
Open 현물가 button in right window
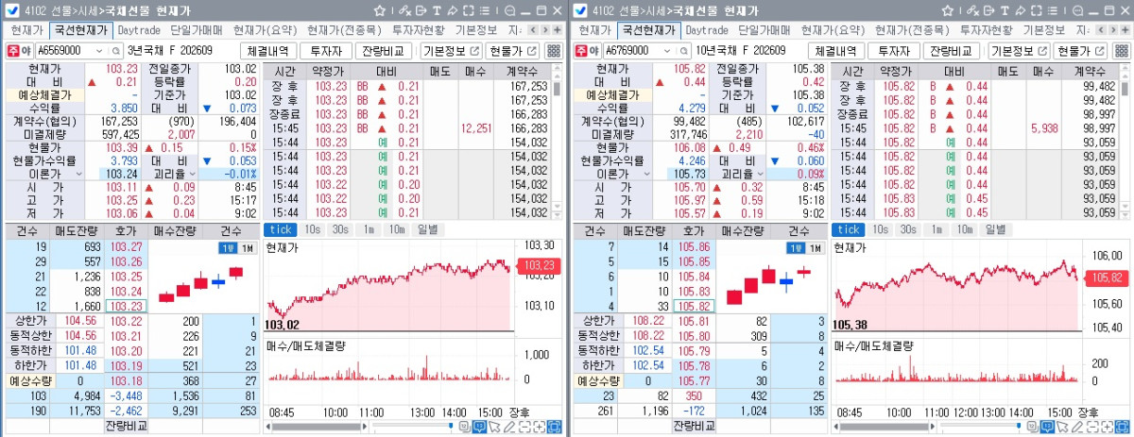1082,51
